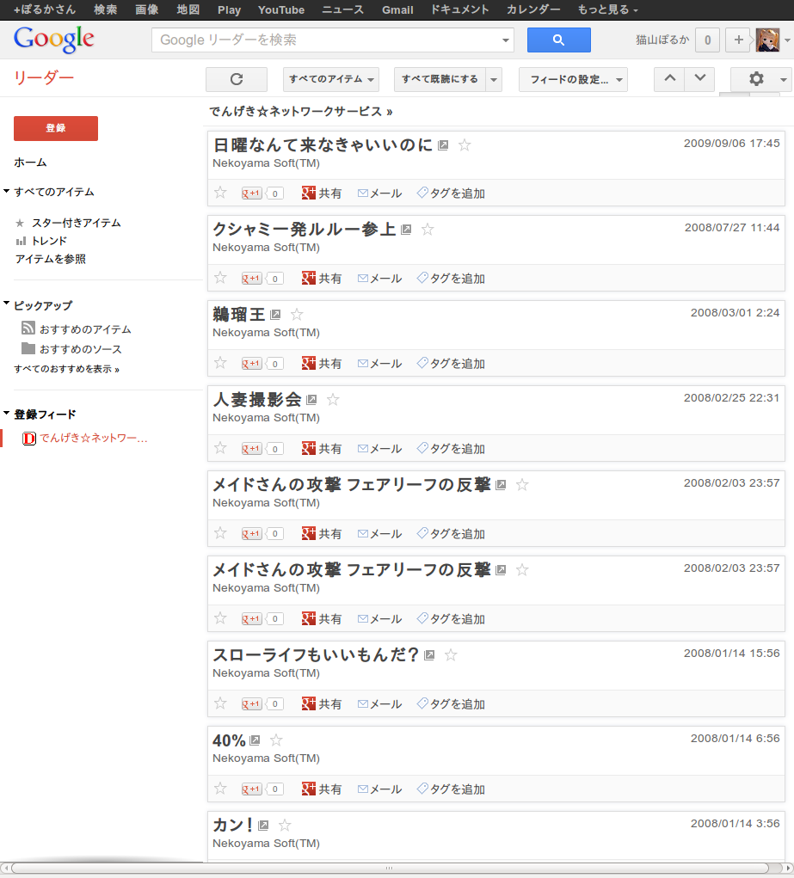The width and height of the screenshot is (794, 878).
Task: Star the 40% entry title
Action: tap(276, 740)
